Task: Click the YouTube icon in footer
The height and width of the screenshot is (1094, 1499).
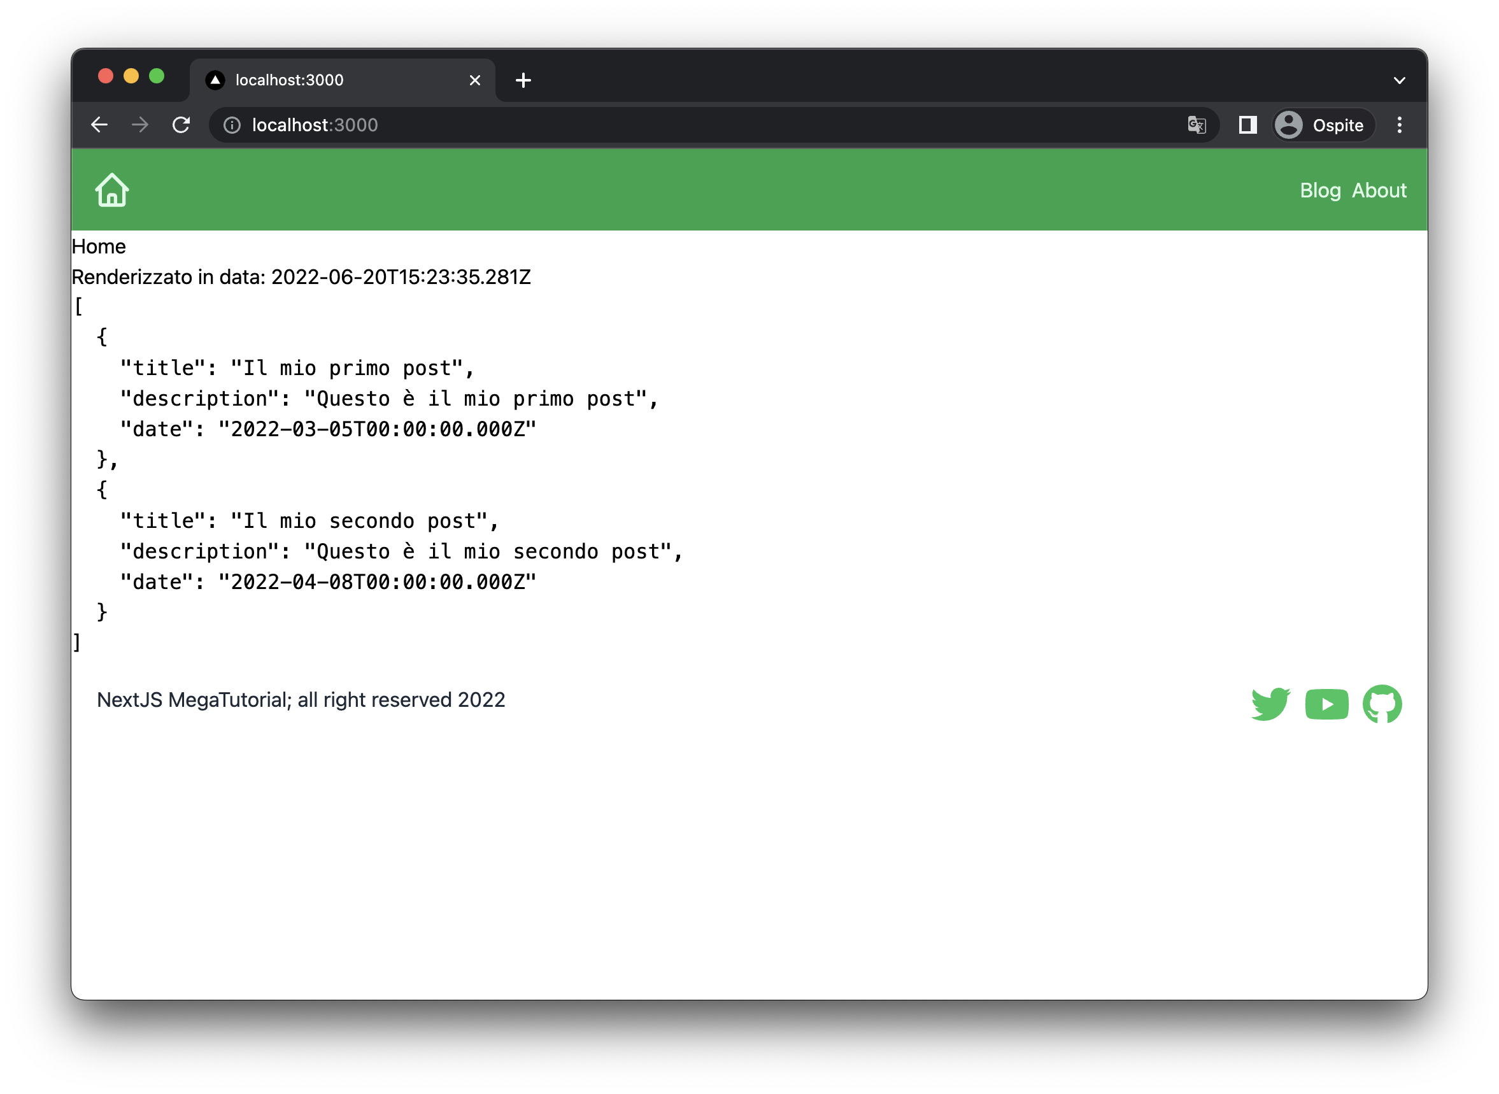Action: [x=1327, y=703]
